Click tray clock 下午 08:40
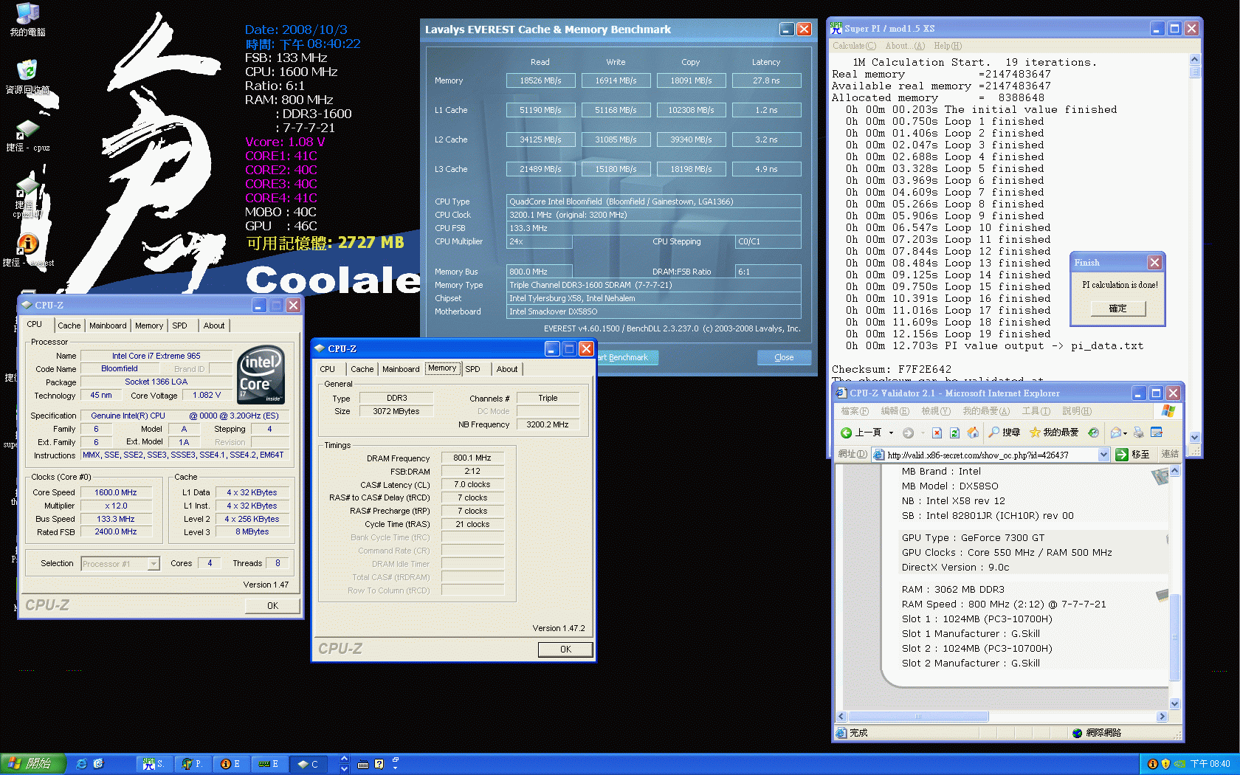The height and width of the screenshot is (775, 1240). (x=1210, y=764)
